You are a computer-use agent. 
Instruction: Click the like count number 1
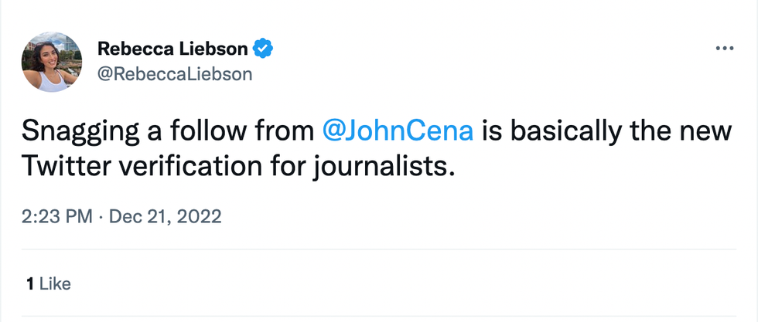click(29, 283)
